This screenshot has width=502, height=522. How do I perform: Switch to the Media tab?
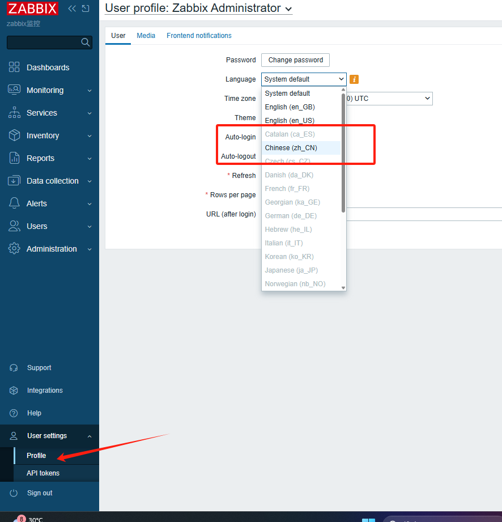click(x=146, y=36)
